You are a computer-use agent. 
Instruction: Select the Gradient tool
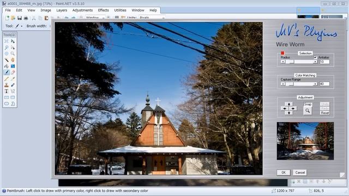pos(13,66)
